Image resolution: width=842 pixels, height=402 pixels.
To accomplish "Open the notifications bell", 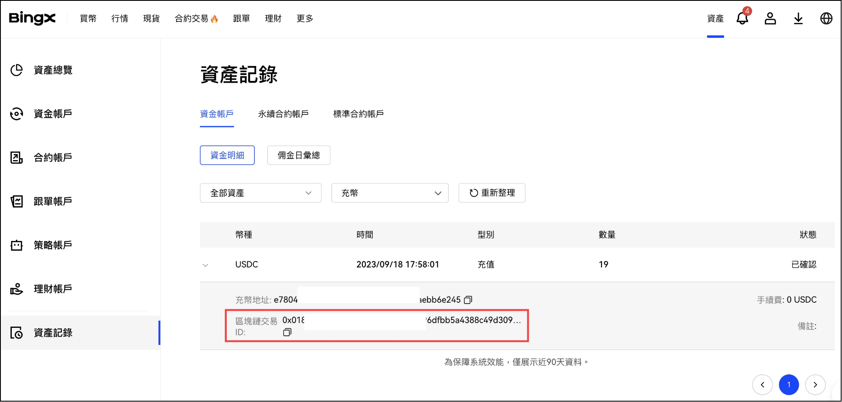I will click(x=742, y=18).
